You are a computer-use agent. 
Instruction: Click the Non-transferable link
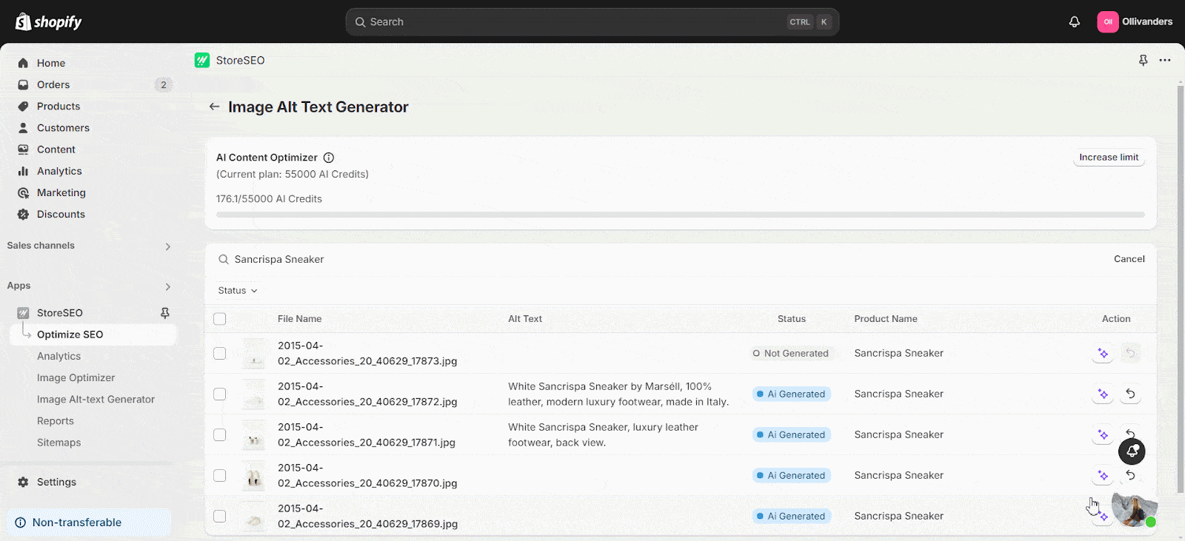77,522
